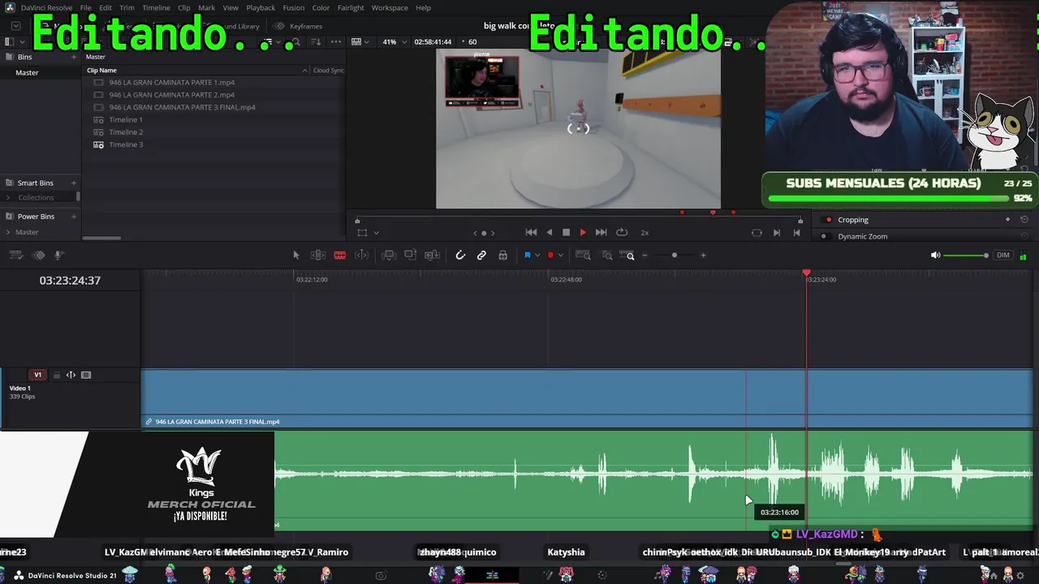Screen dimensions: 1039x584
Task: Mute audio with the speaker icon
Action: coord(935,255)
